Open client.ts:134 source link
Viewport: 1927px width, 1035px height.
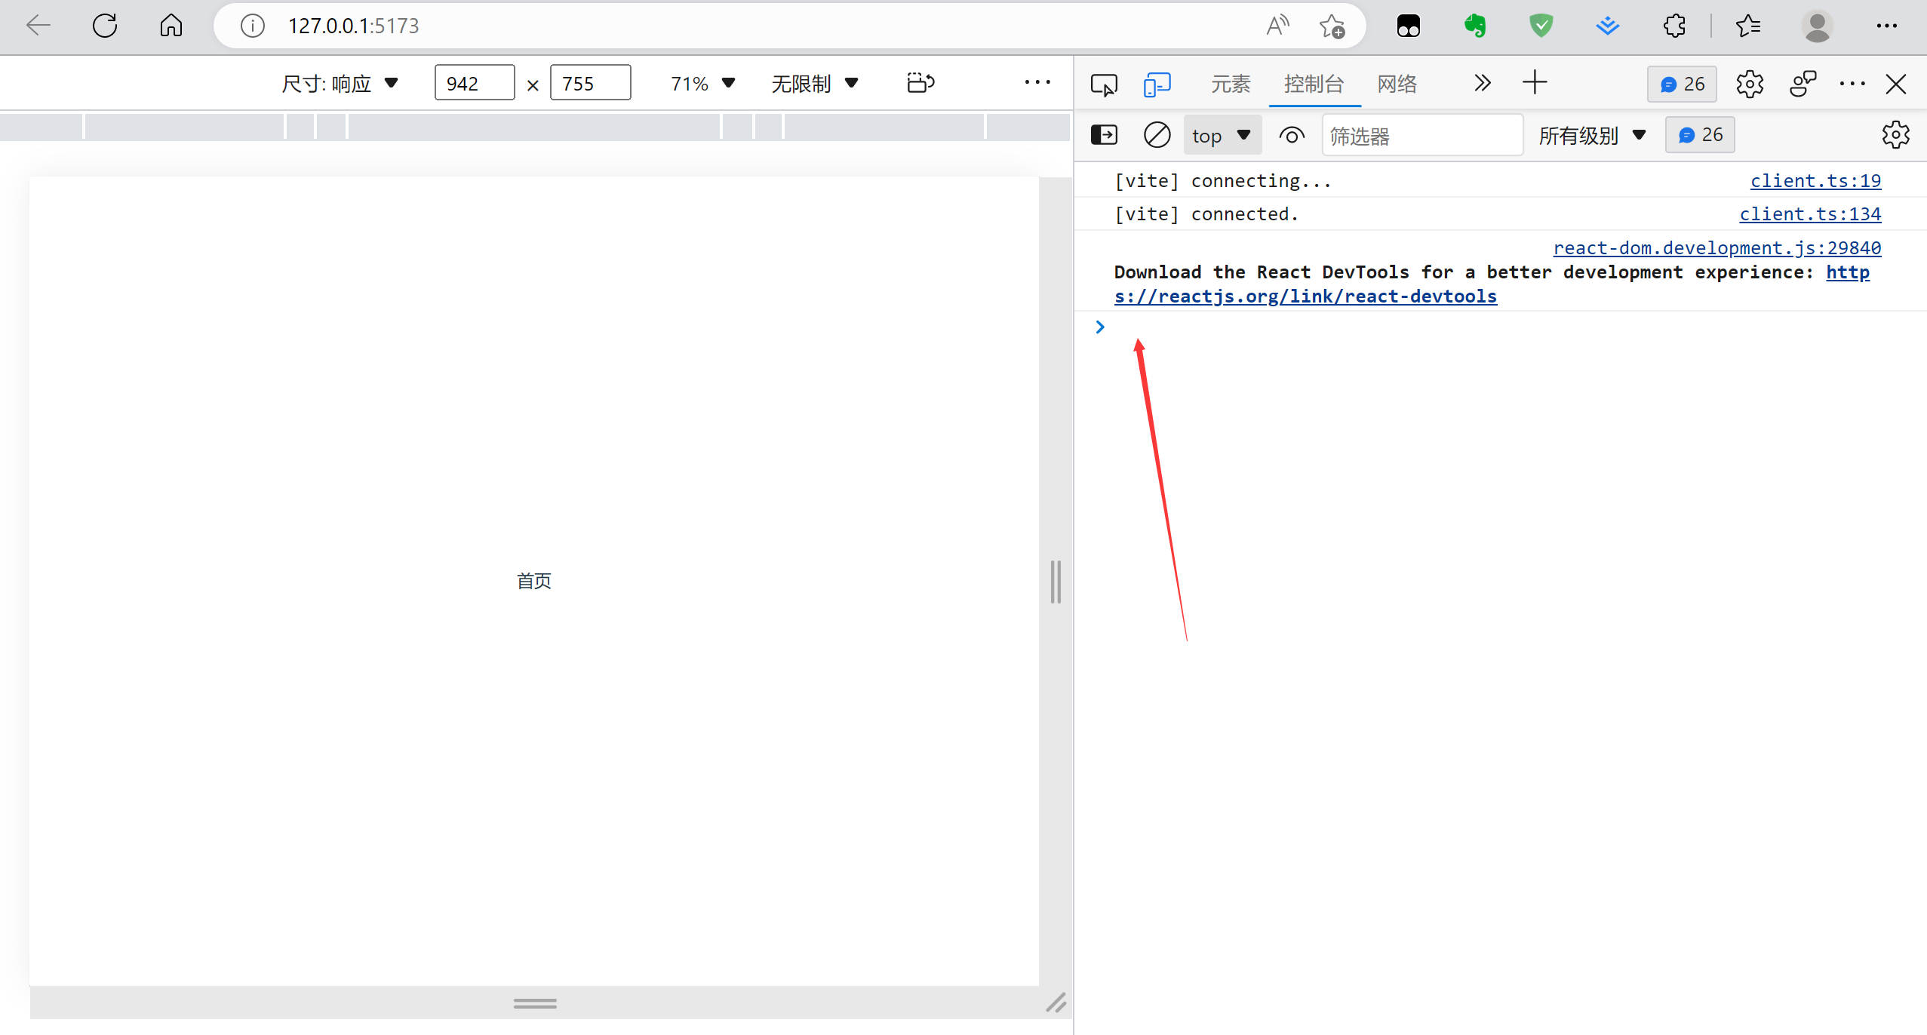(x=1810, y=214)
